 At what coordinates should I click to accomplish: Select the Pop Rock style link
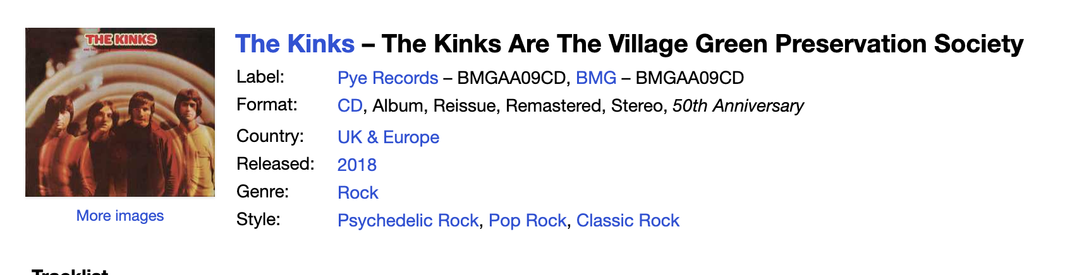point(528,221)
